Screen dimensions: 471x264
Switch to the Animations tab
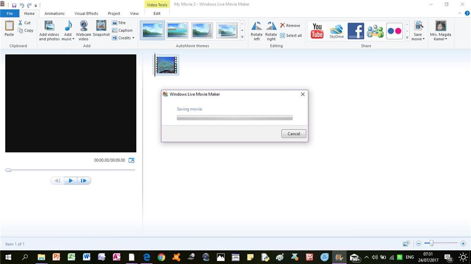coord(54,13)
